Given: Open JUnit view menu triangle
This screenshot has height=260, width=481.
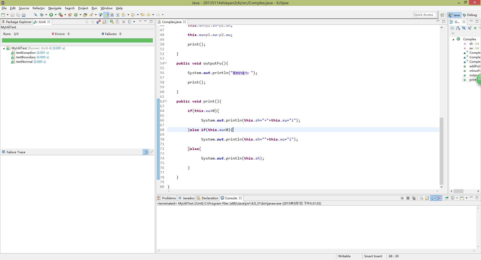Looking at the screenshot, I should click(x=140, y=21).
